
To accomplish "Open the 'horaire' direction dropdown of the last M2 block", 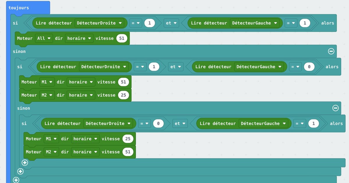I will click(x=85, y=152).
